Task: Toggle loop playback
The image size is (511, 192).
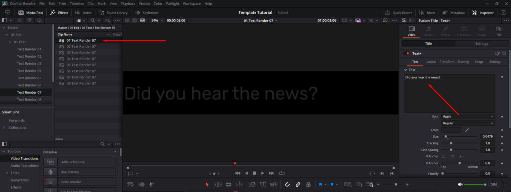Action: pos(282,173)
